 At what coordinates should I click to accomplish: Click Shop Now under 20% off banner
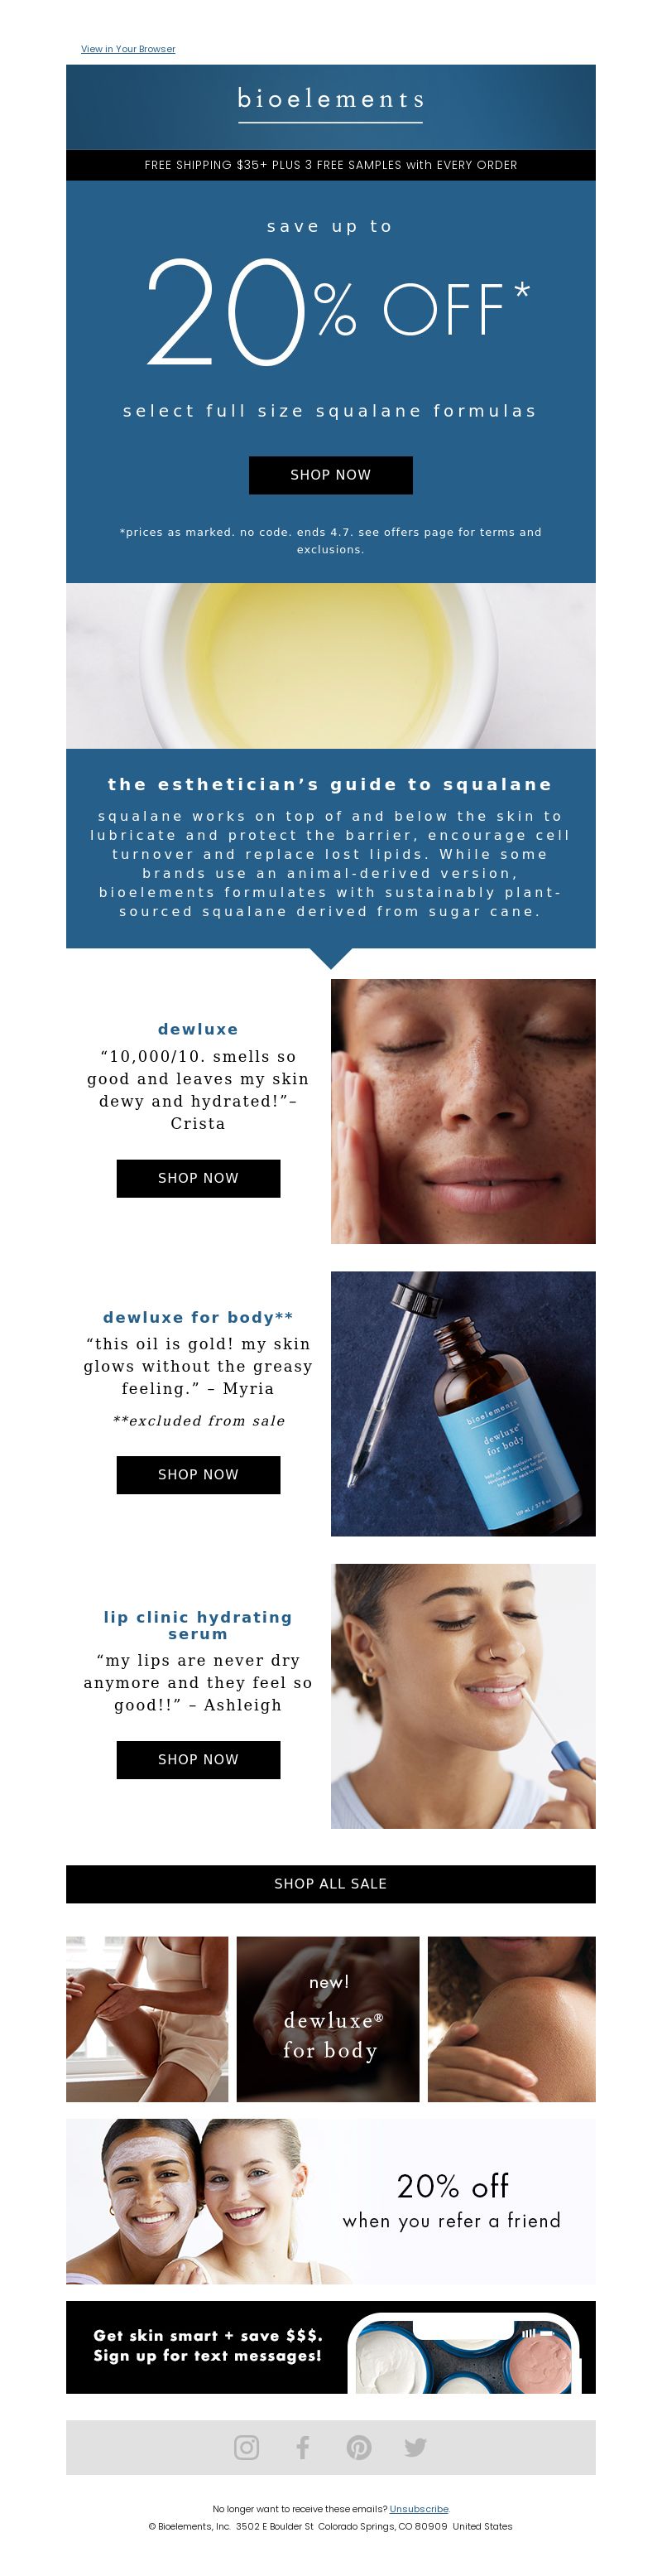pos(330,475)
